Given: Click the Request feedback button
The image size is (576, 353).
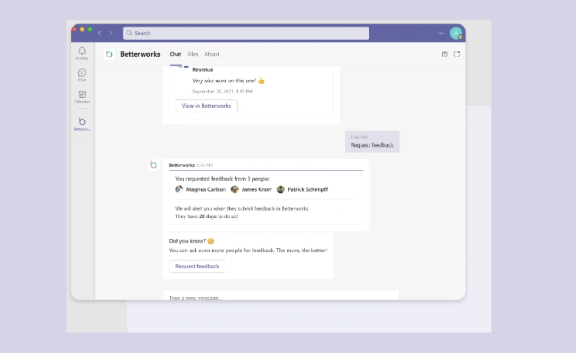Looking at the screenshot, I should pyautogui.click(x=197, y=266).
